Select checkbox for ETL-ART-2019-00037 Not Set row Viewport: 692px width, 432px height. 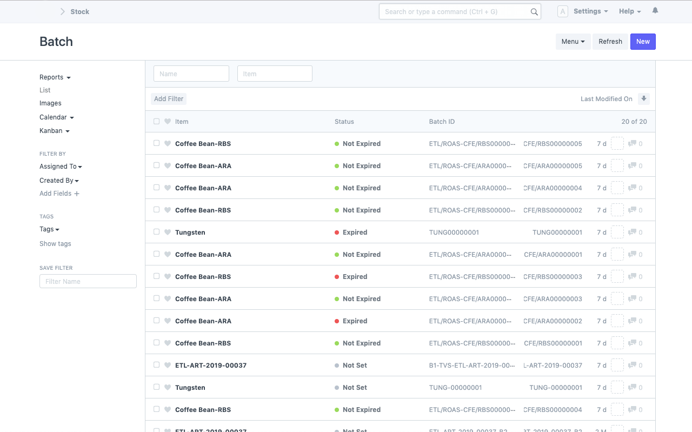click(157, 365)
